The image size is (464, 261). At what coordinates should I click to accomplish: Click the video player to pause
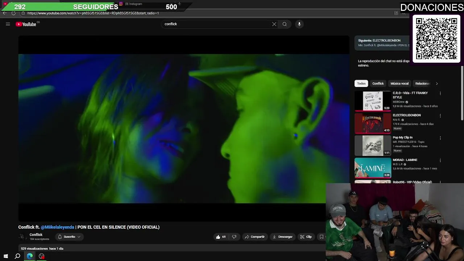[184, 129]
